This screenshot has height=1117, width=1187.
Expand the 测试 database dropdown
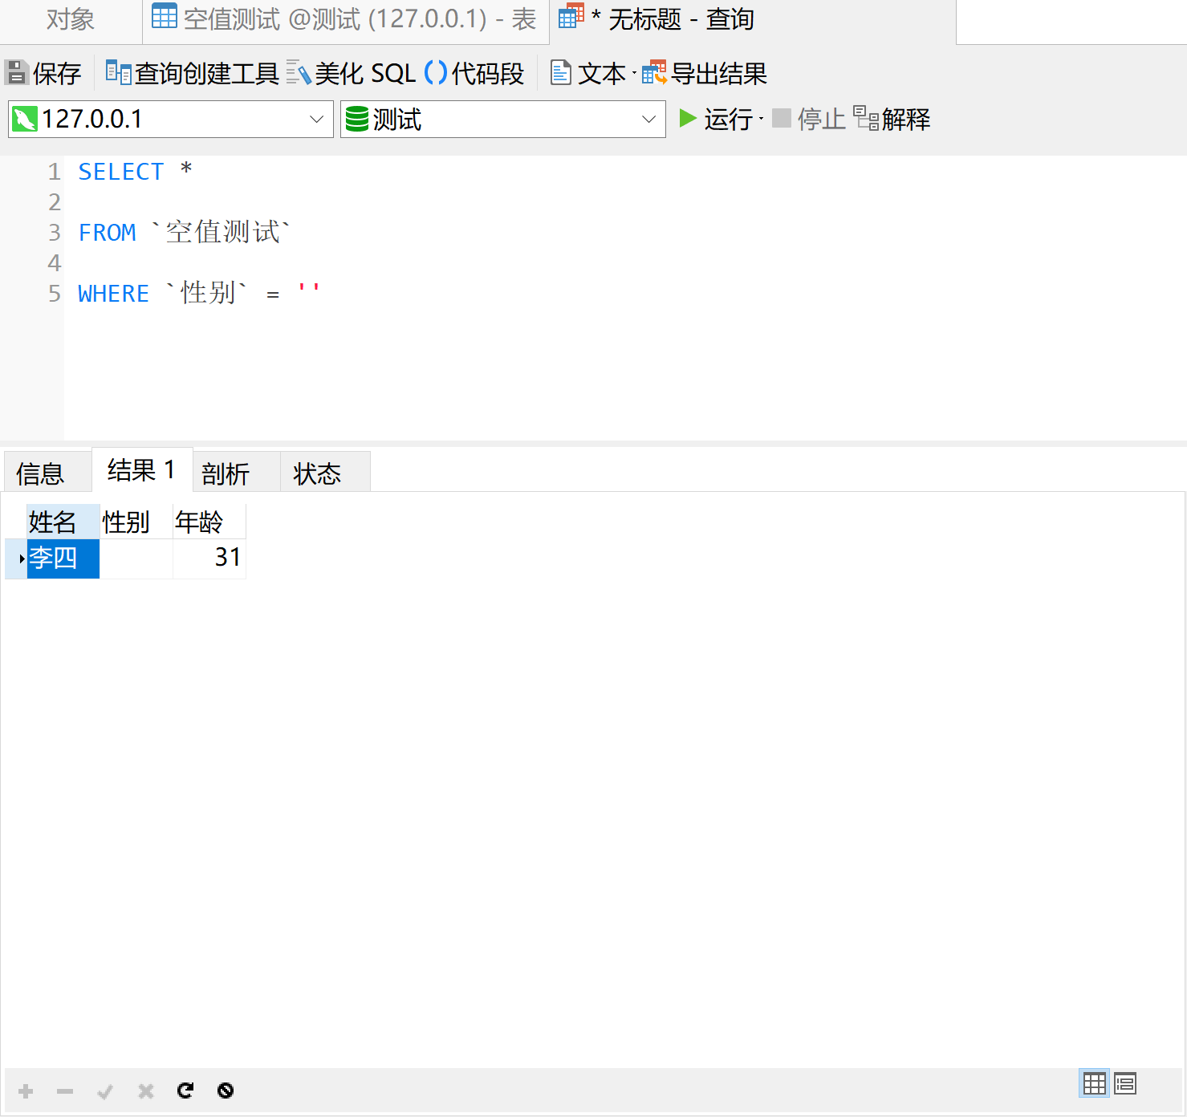tap(648, 120)
